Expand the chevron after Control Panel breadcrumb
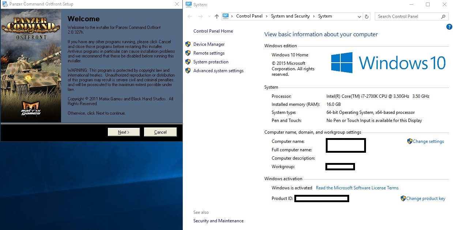 point(267,16)
